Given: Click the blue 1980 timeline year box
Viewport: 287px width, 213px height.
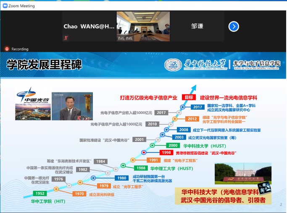Looking at the screenshot, I should pos(122,178).
